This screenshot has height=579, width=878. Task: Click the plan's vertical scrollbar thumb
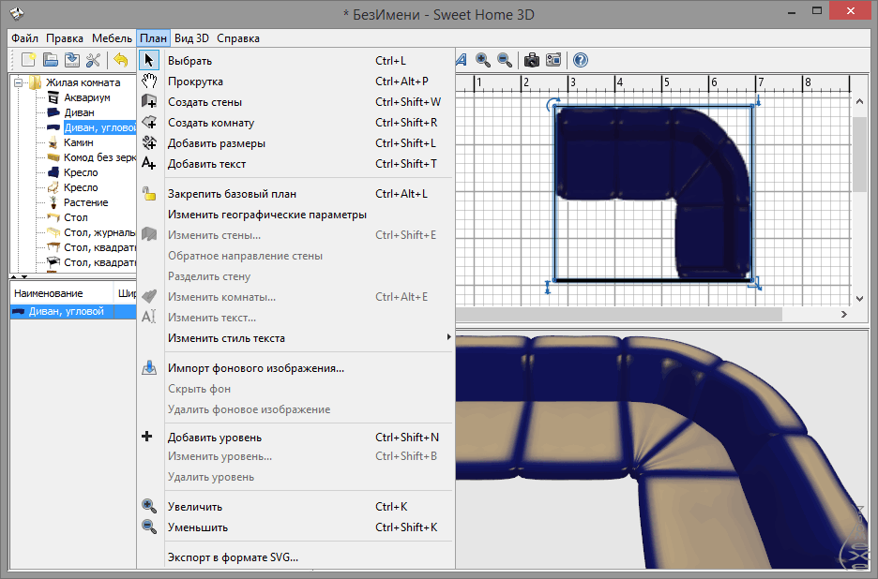point(859,155)
